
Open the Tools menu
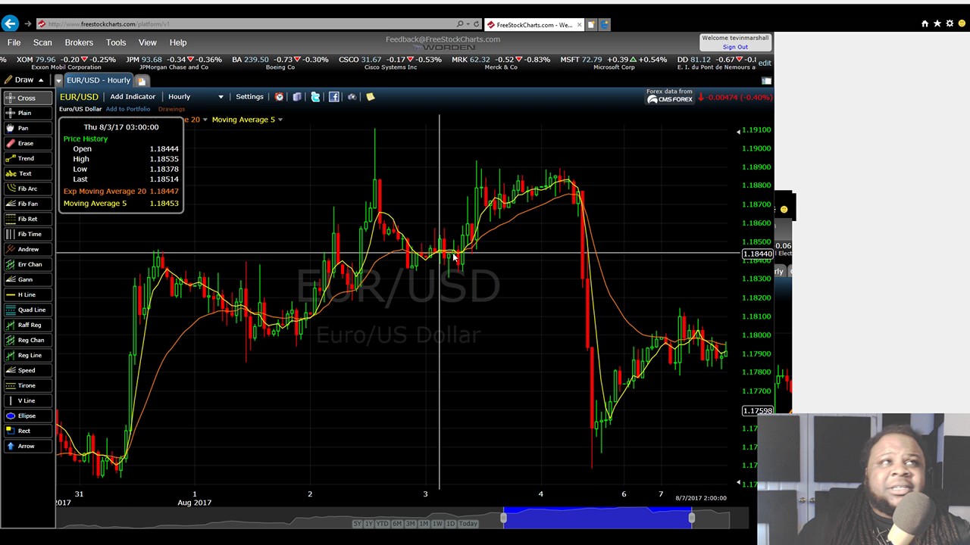[116, 42]
